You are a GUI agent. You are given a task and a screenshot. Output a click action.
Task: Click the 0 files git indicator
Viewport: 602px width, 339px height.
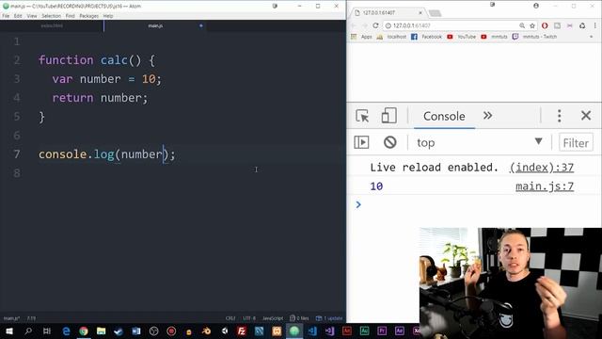coord(299,318)
